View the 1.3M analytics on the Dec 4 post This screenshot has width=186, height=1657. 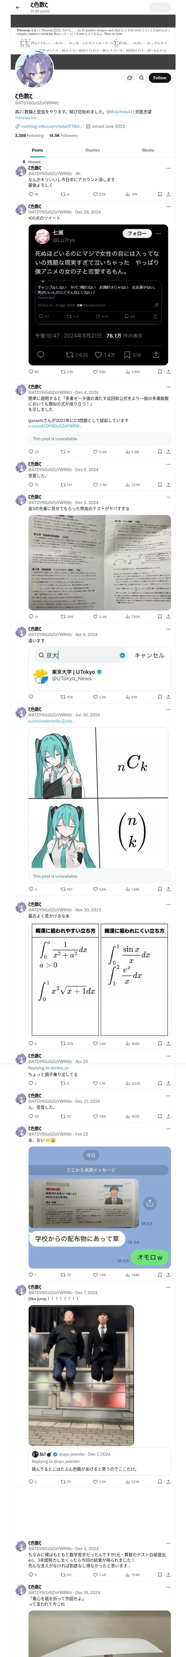(x=132, y=452)
